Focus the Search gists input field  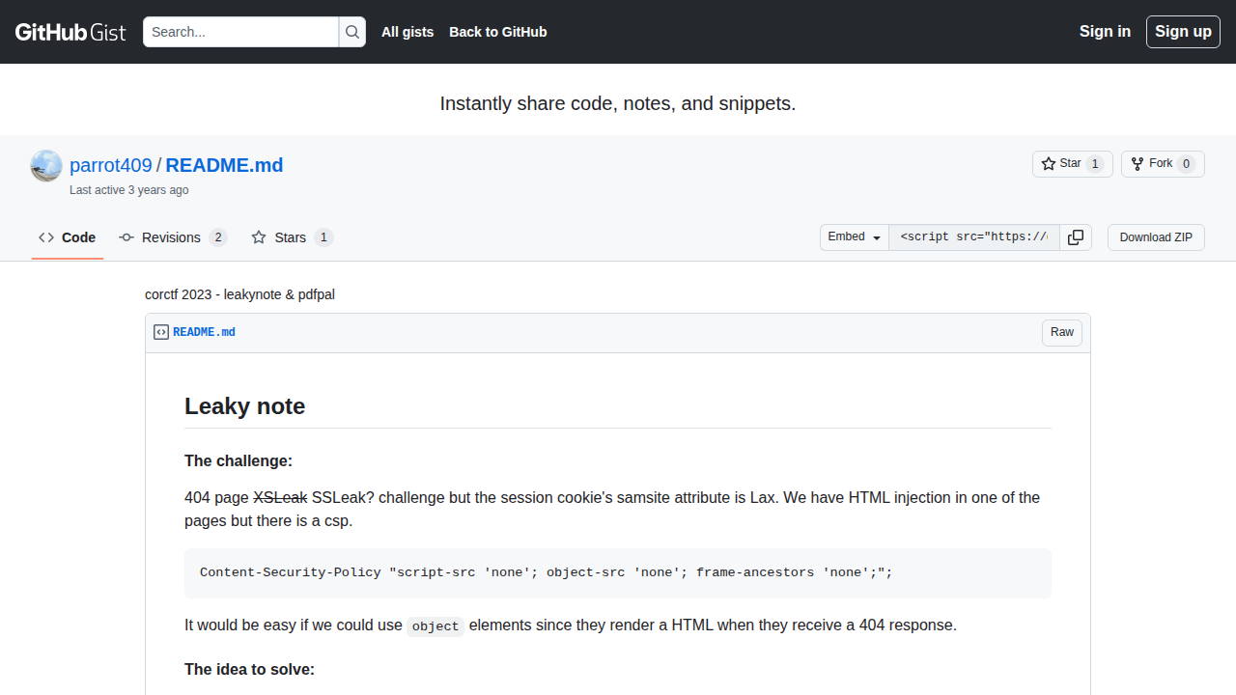[x=241, y=32]
